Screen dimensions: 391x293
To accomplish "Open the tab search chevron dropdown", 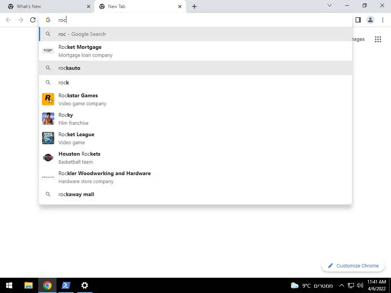I will (330, 5).
